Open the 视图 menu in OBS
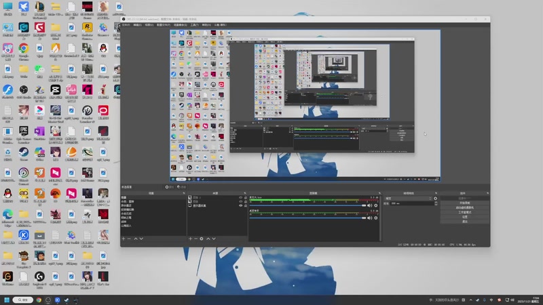Viewport: 543px width, 305px height. pos(149,25)
